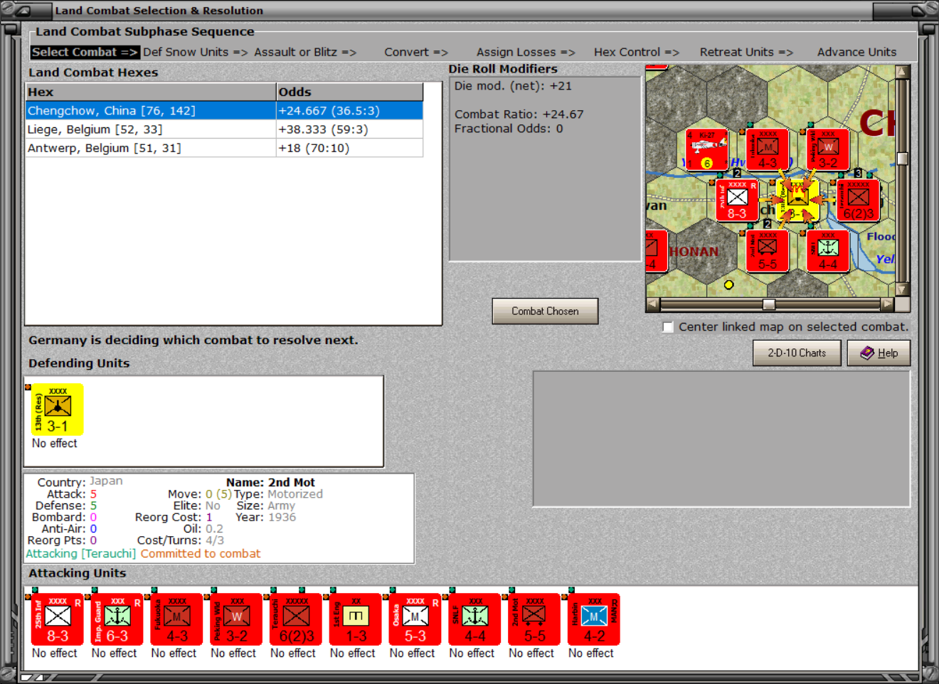
Task: Click the yellow defender counter on the map
Action: [797, 201]
